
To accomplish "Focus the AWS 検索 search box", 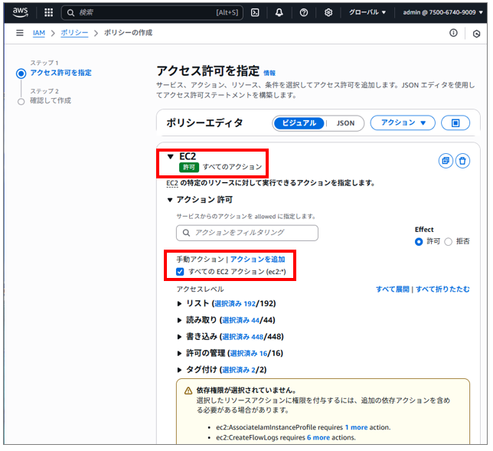I will coord(152,12).
